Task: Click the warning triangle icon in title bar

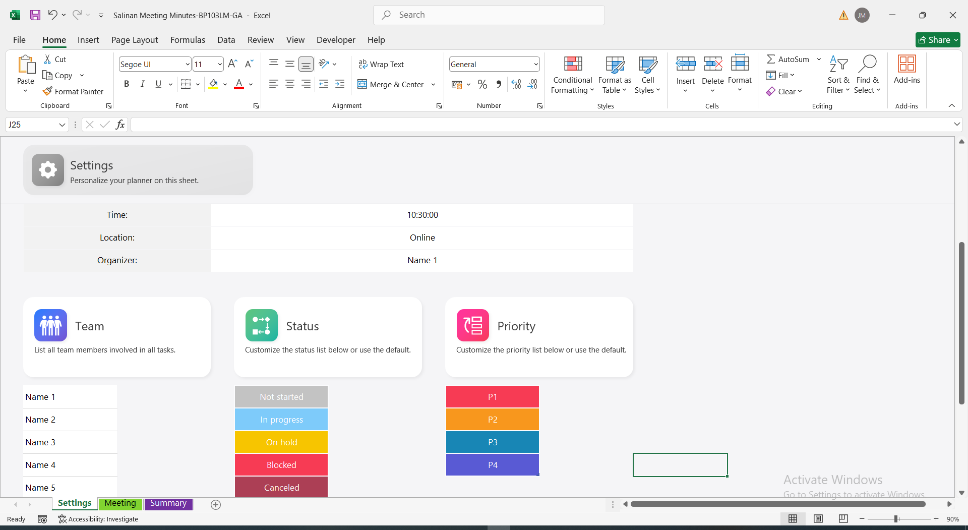Action: (x=843, y=15)
